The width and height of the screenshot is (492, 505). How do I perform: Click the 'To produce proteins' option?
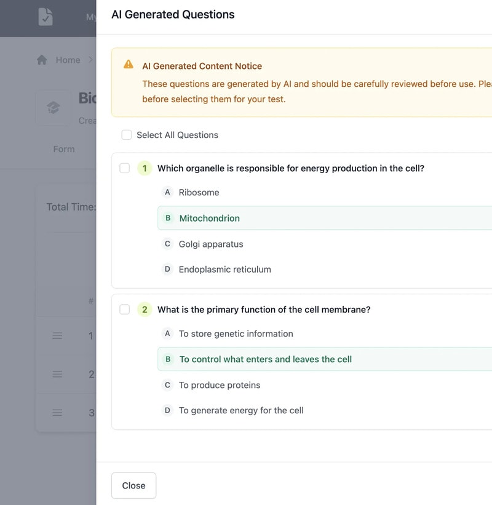click(x=219, y=385)
